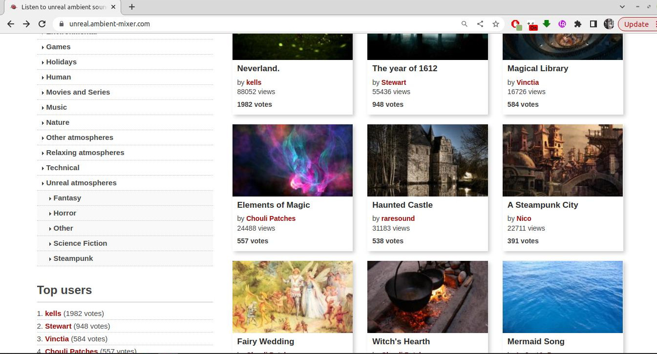
Task: Click the Witch's Hearth cauldron thumbnail
Action: tap(427, 297)
